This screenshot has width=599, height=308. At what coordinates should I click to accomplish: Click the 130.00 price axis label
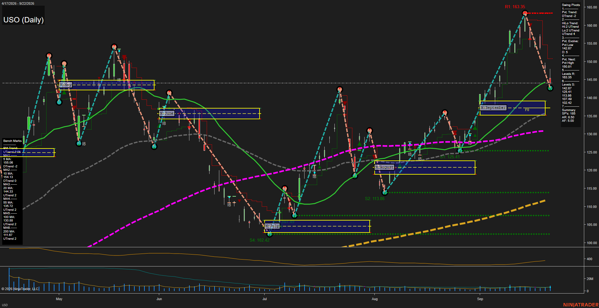click(x=592, y=134)
